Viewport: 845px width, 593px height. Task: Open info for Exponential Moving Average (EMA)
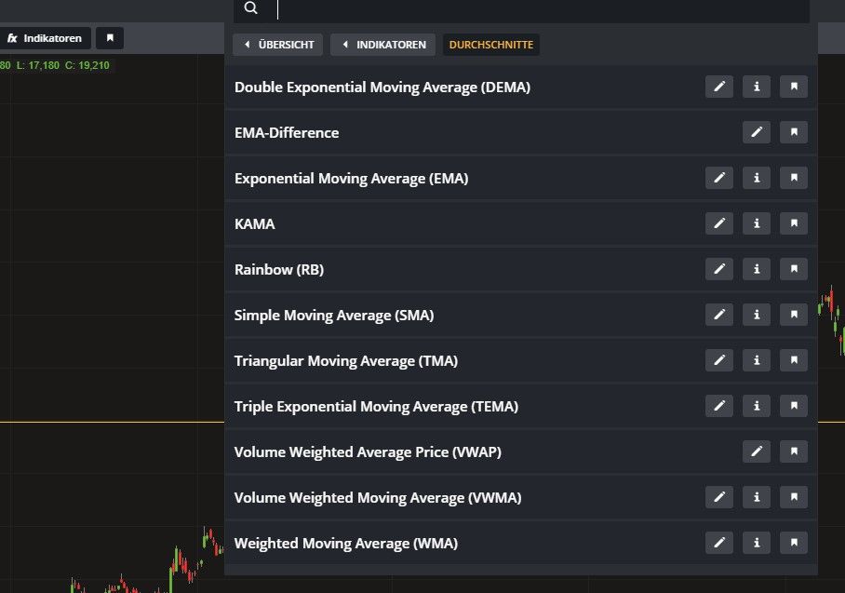point(757,179)
